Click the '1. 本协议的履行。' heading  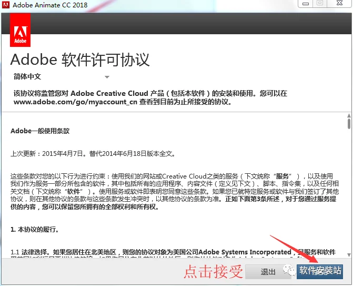point(35,230)
